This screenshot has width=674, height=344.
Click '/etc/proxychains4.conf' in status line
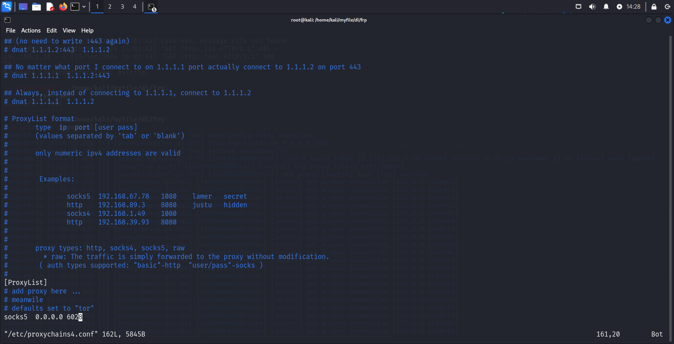[51, 334]
